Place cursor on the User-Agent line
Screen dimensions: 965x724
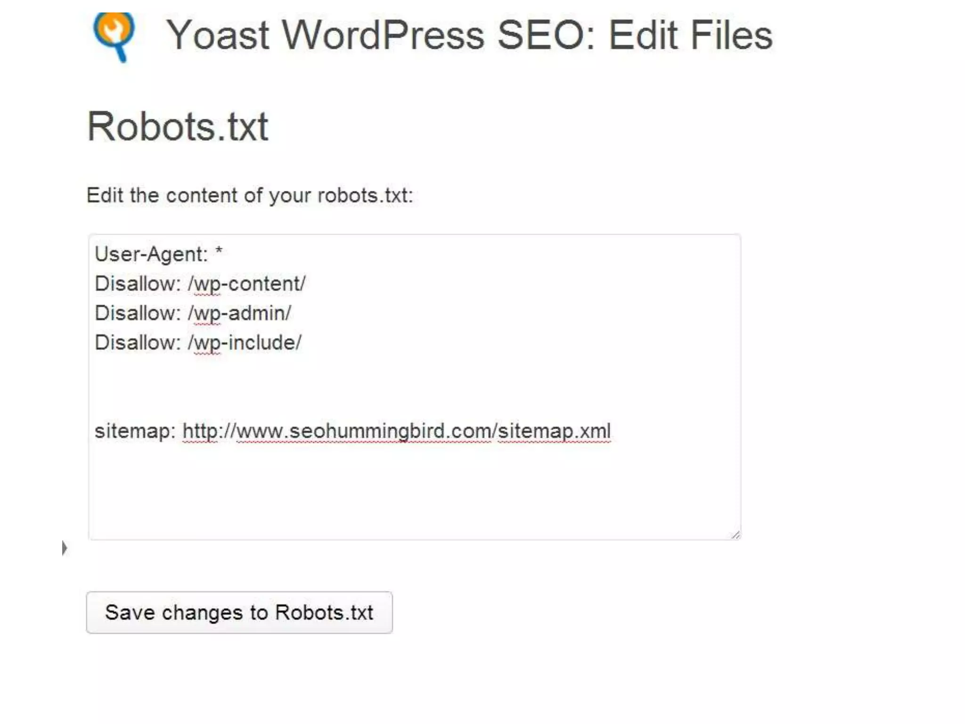[x=158, y=254]
